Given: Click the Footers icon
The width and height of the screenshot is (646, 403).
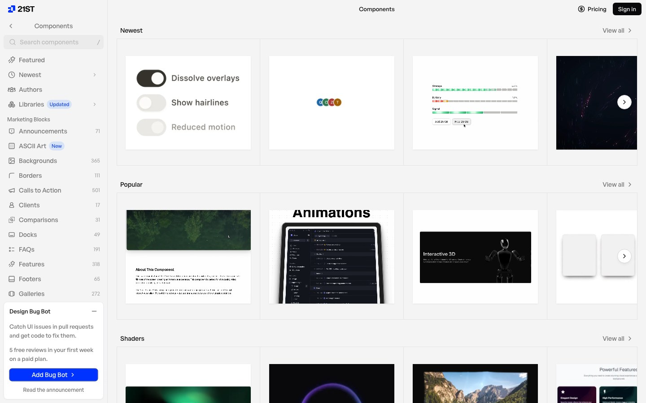Looking at the screenshot, I should pyautogui.click(x=12, y=279).
